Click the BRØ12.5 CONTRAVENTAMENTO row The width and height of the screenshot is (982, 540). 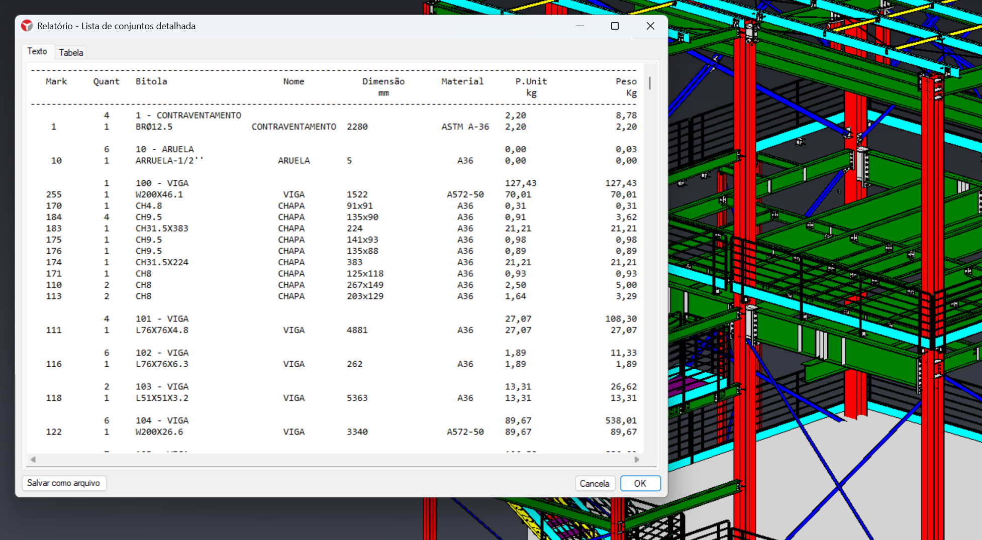(334, 127)
